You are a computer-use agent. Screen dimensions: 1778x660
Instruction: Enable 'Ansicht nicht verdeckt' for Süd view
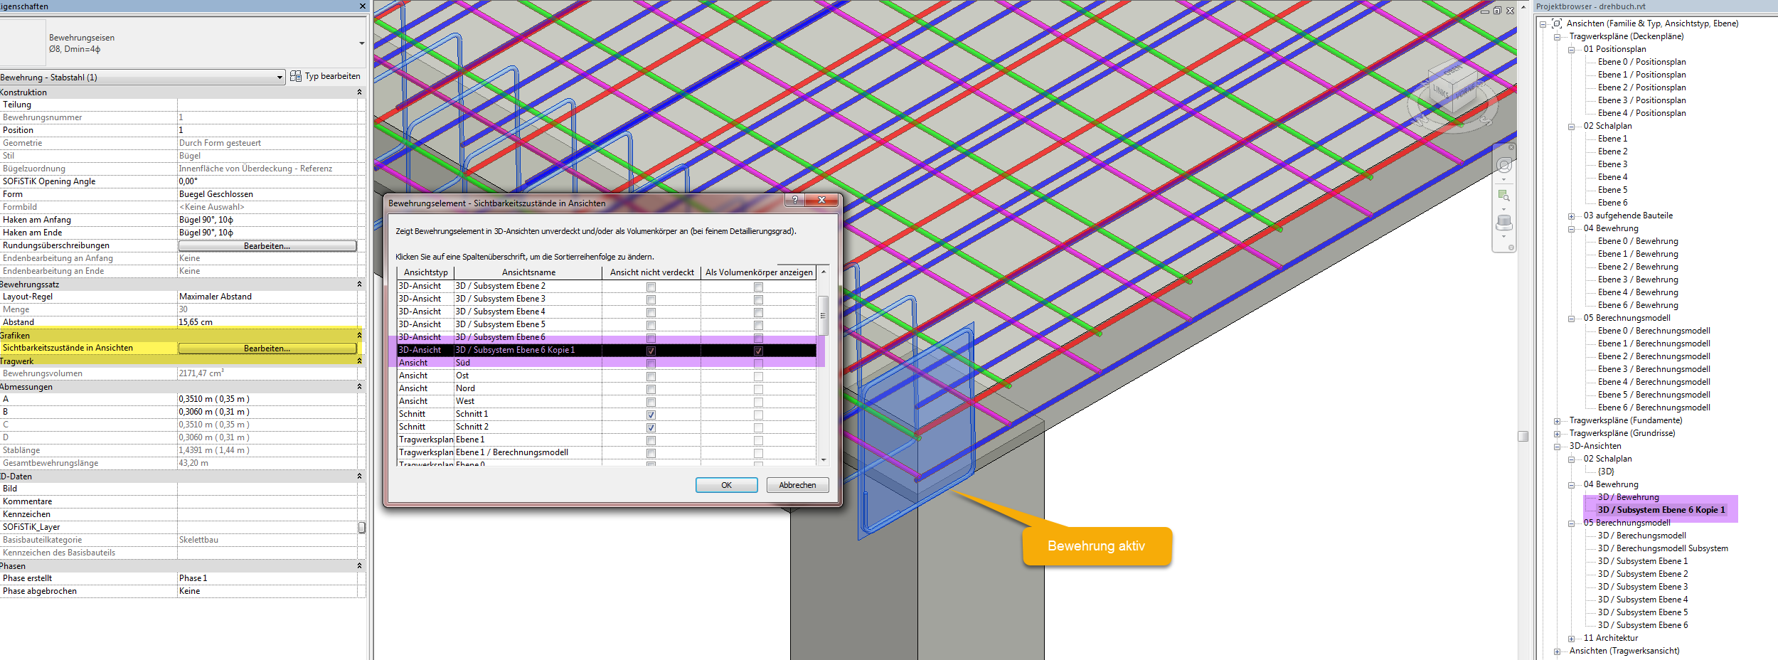click(651, 363)
